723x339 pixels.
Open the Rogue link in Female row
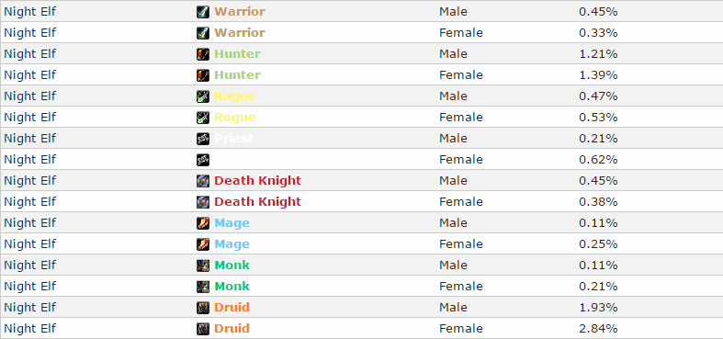click(234, 118)
